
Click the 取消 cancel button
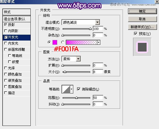(142, 19)
